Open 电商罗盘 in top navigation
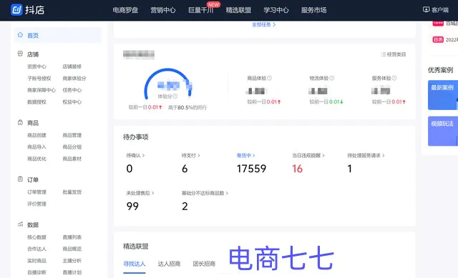Viewport: 458px width, 278px height. [x=125, y=10]
